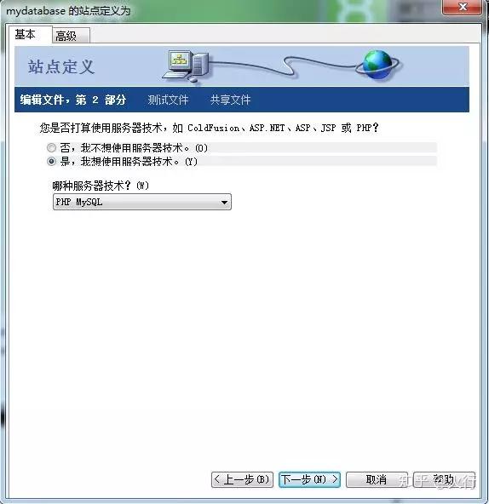Close the site definition dialog window
The height and width of the screenshot is (504, 489).
tap(462, 7)
